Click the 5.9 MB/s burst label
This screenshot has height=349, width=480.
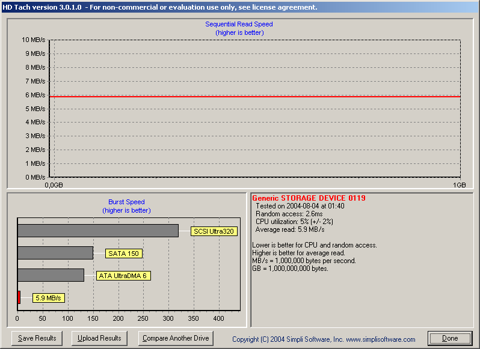click(x=48, y=298)
